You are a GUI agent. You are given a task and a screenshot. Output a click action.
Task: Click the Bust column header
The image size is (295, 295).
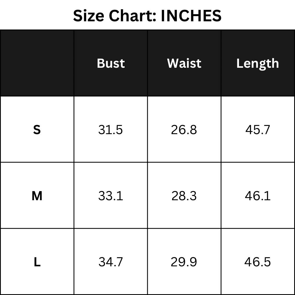coord(111,63)
